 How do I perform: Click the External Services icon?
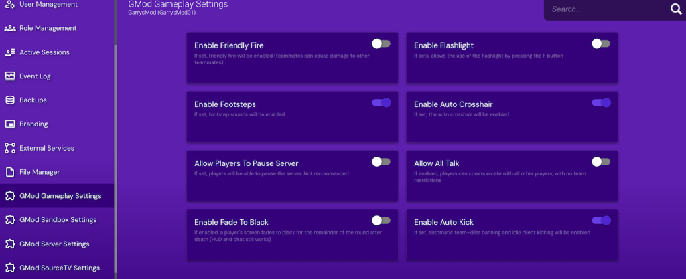click(x=10, y=148)
